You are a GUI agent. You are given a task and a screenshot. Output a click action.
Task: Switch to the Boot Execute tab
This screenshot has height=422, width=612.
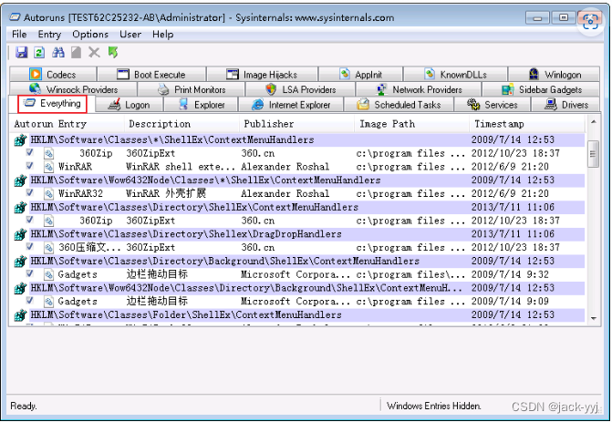click(151, 74)
